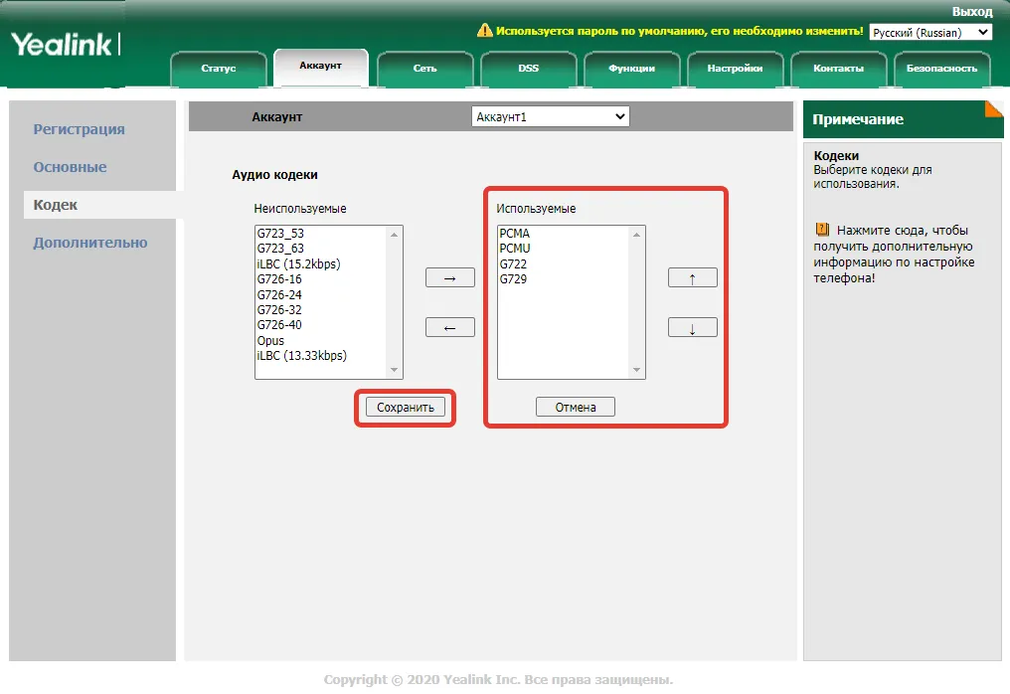This screenshot has width=1010, height=694.
Task: Open the Сеть tab
Action: click(425, 69)
